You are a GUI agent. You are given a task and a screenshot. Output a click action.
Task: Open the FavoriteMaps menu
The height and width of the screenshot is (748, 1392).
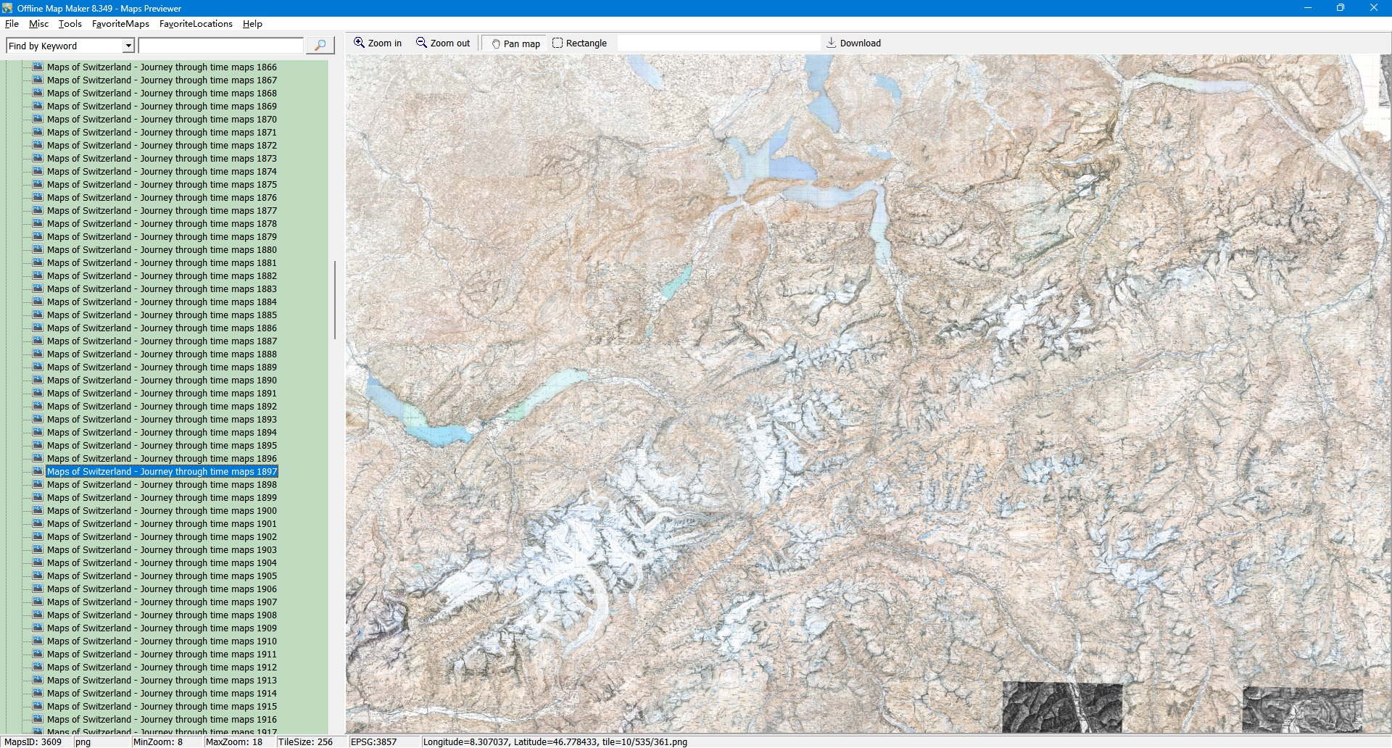120,24
